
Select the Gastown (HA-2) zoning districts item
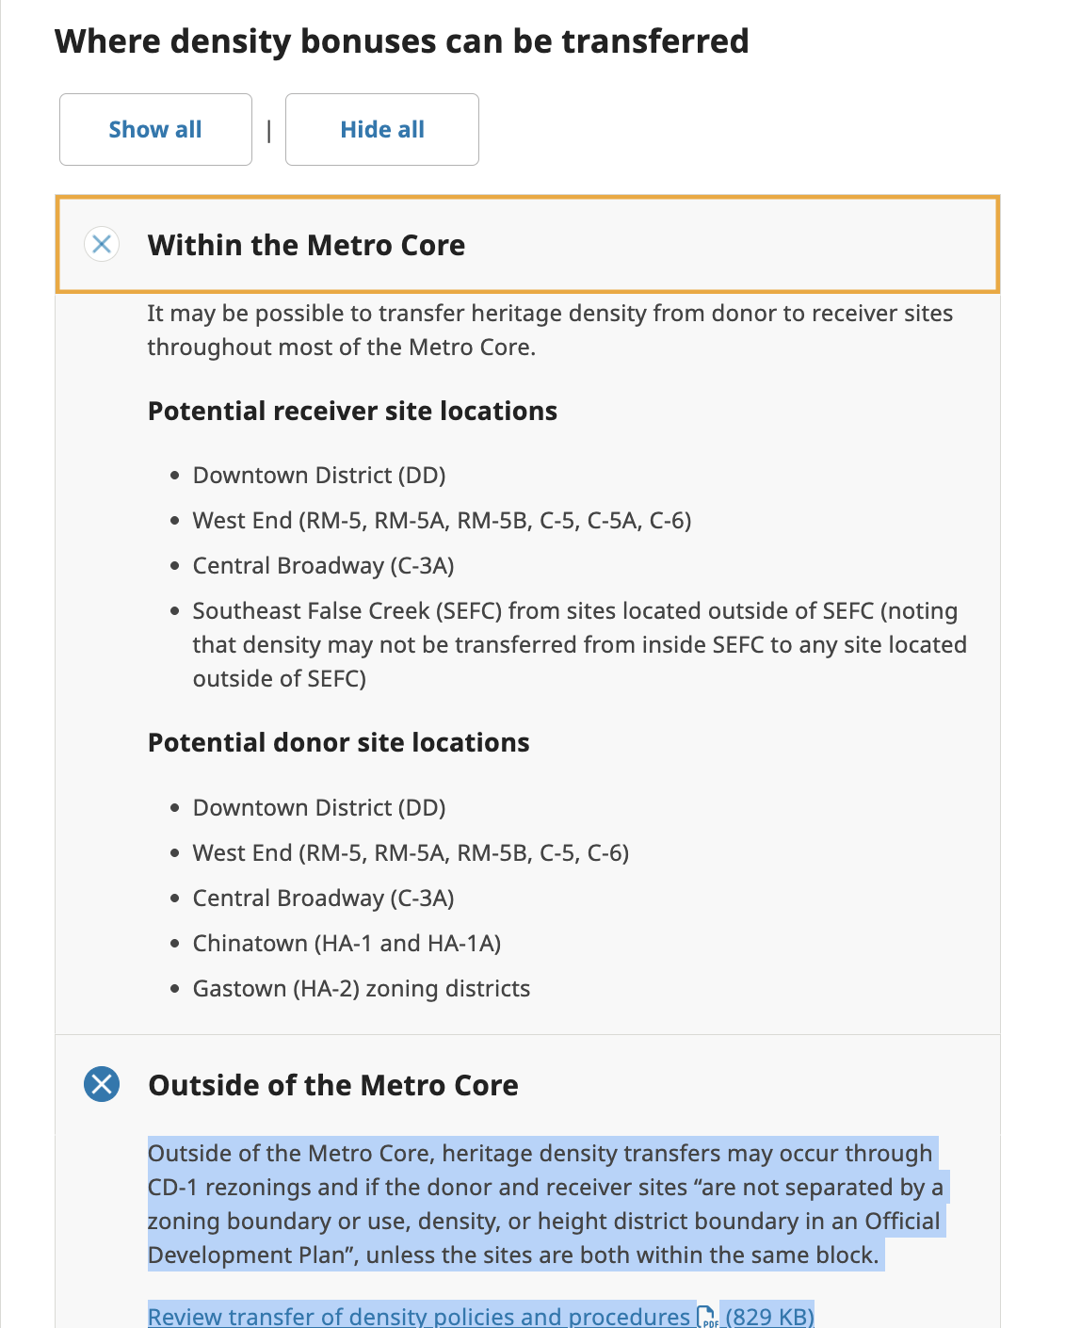[x=362, y=989]
